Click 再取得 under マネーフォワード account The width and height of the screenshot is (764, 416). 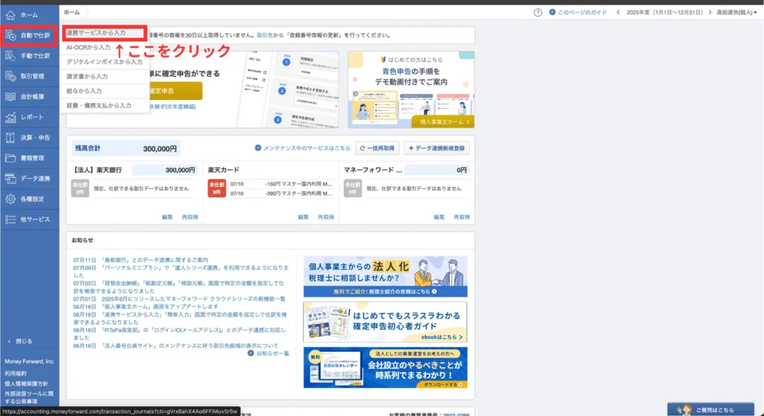click(462, 217)
